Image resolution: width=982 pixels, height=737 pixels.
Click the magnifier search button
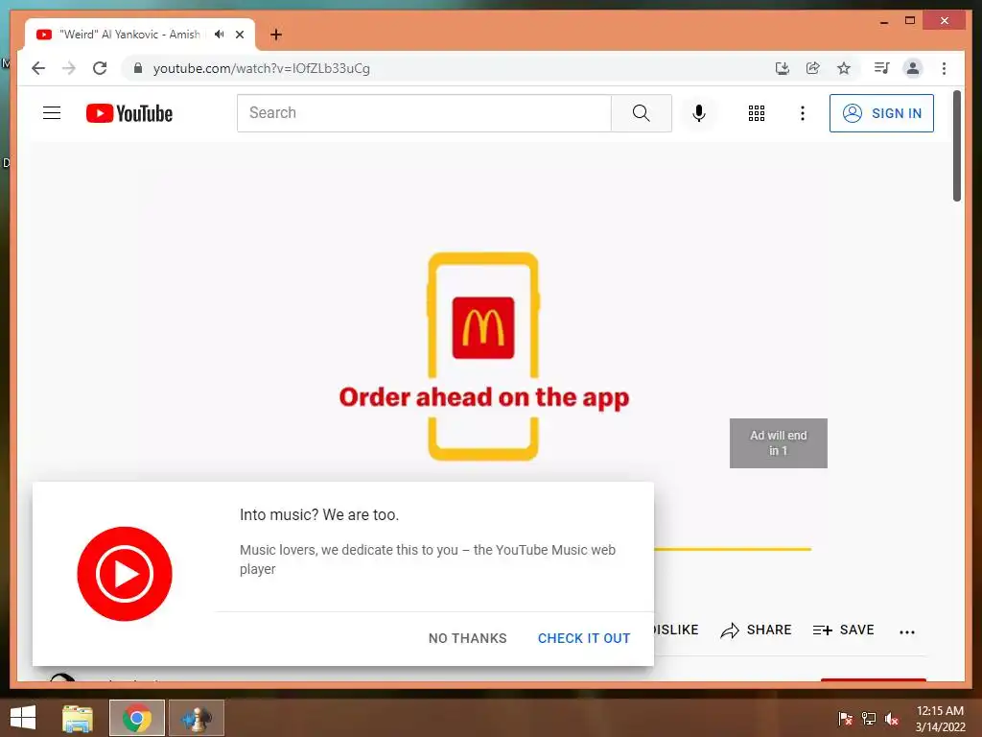click(642, 113)
